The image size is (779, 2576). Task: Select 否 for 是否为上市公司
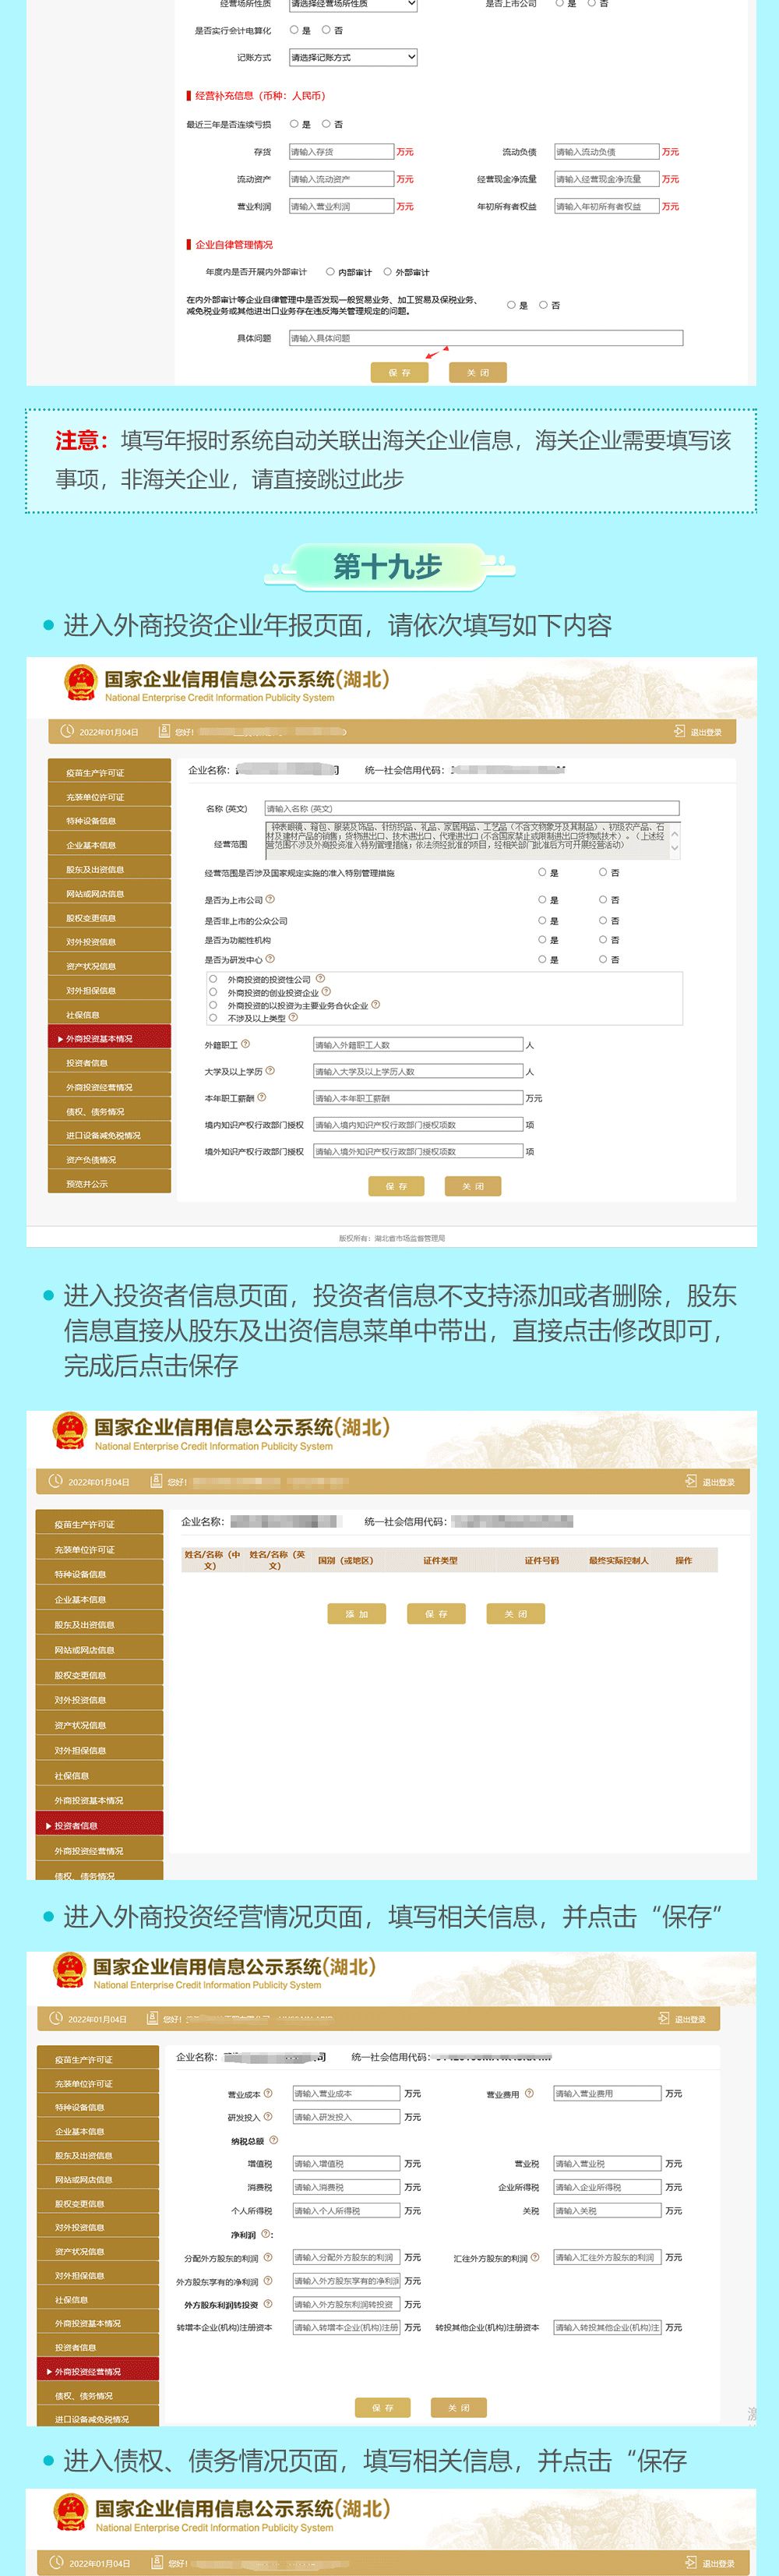603,899
